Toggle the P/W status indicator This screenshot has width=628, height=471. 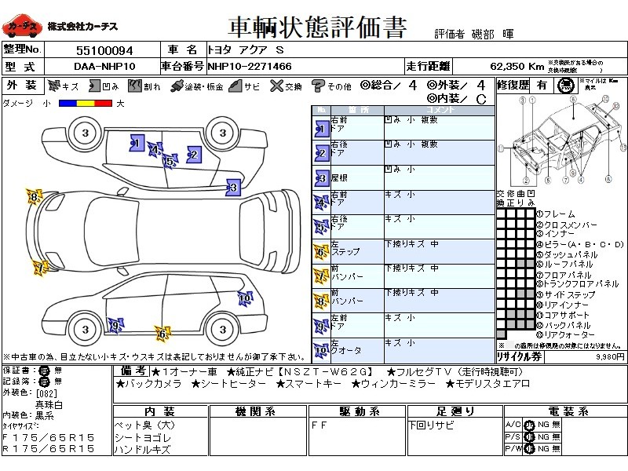pos(530,448)
